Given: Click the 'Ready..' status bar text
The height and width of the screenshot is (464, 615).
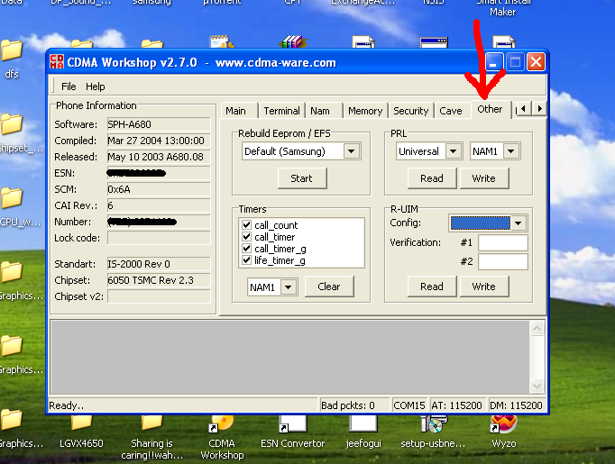Looking at the screenshot, I should point(67,405).
